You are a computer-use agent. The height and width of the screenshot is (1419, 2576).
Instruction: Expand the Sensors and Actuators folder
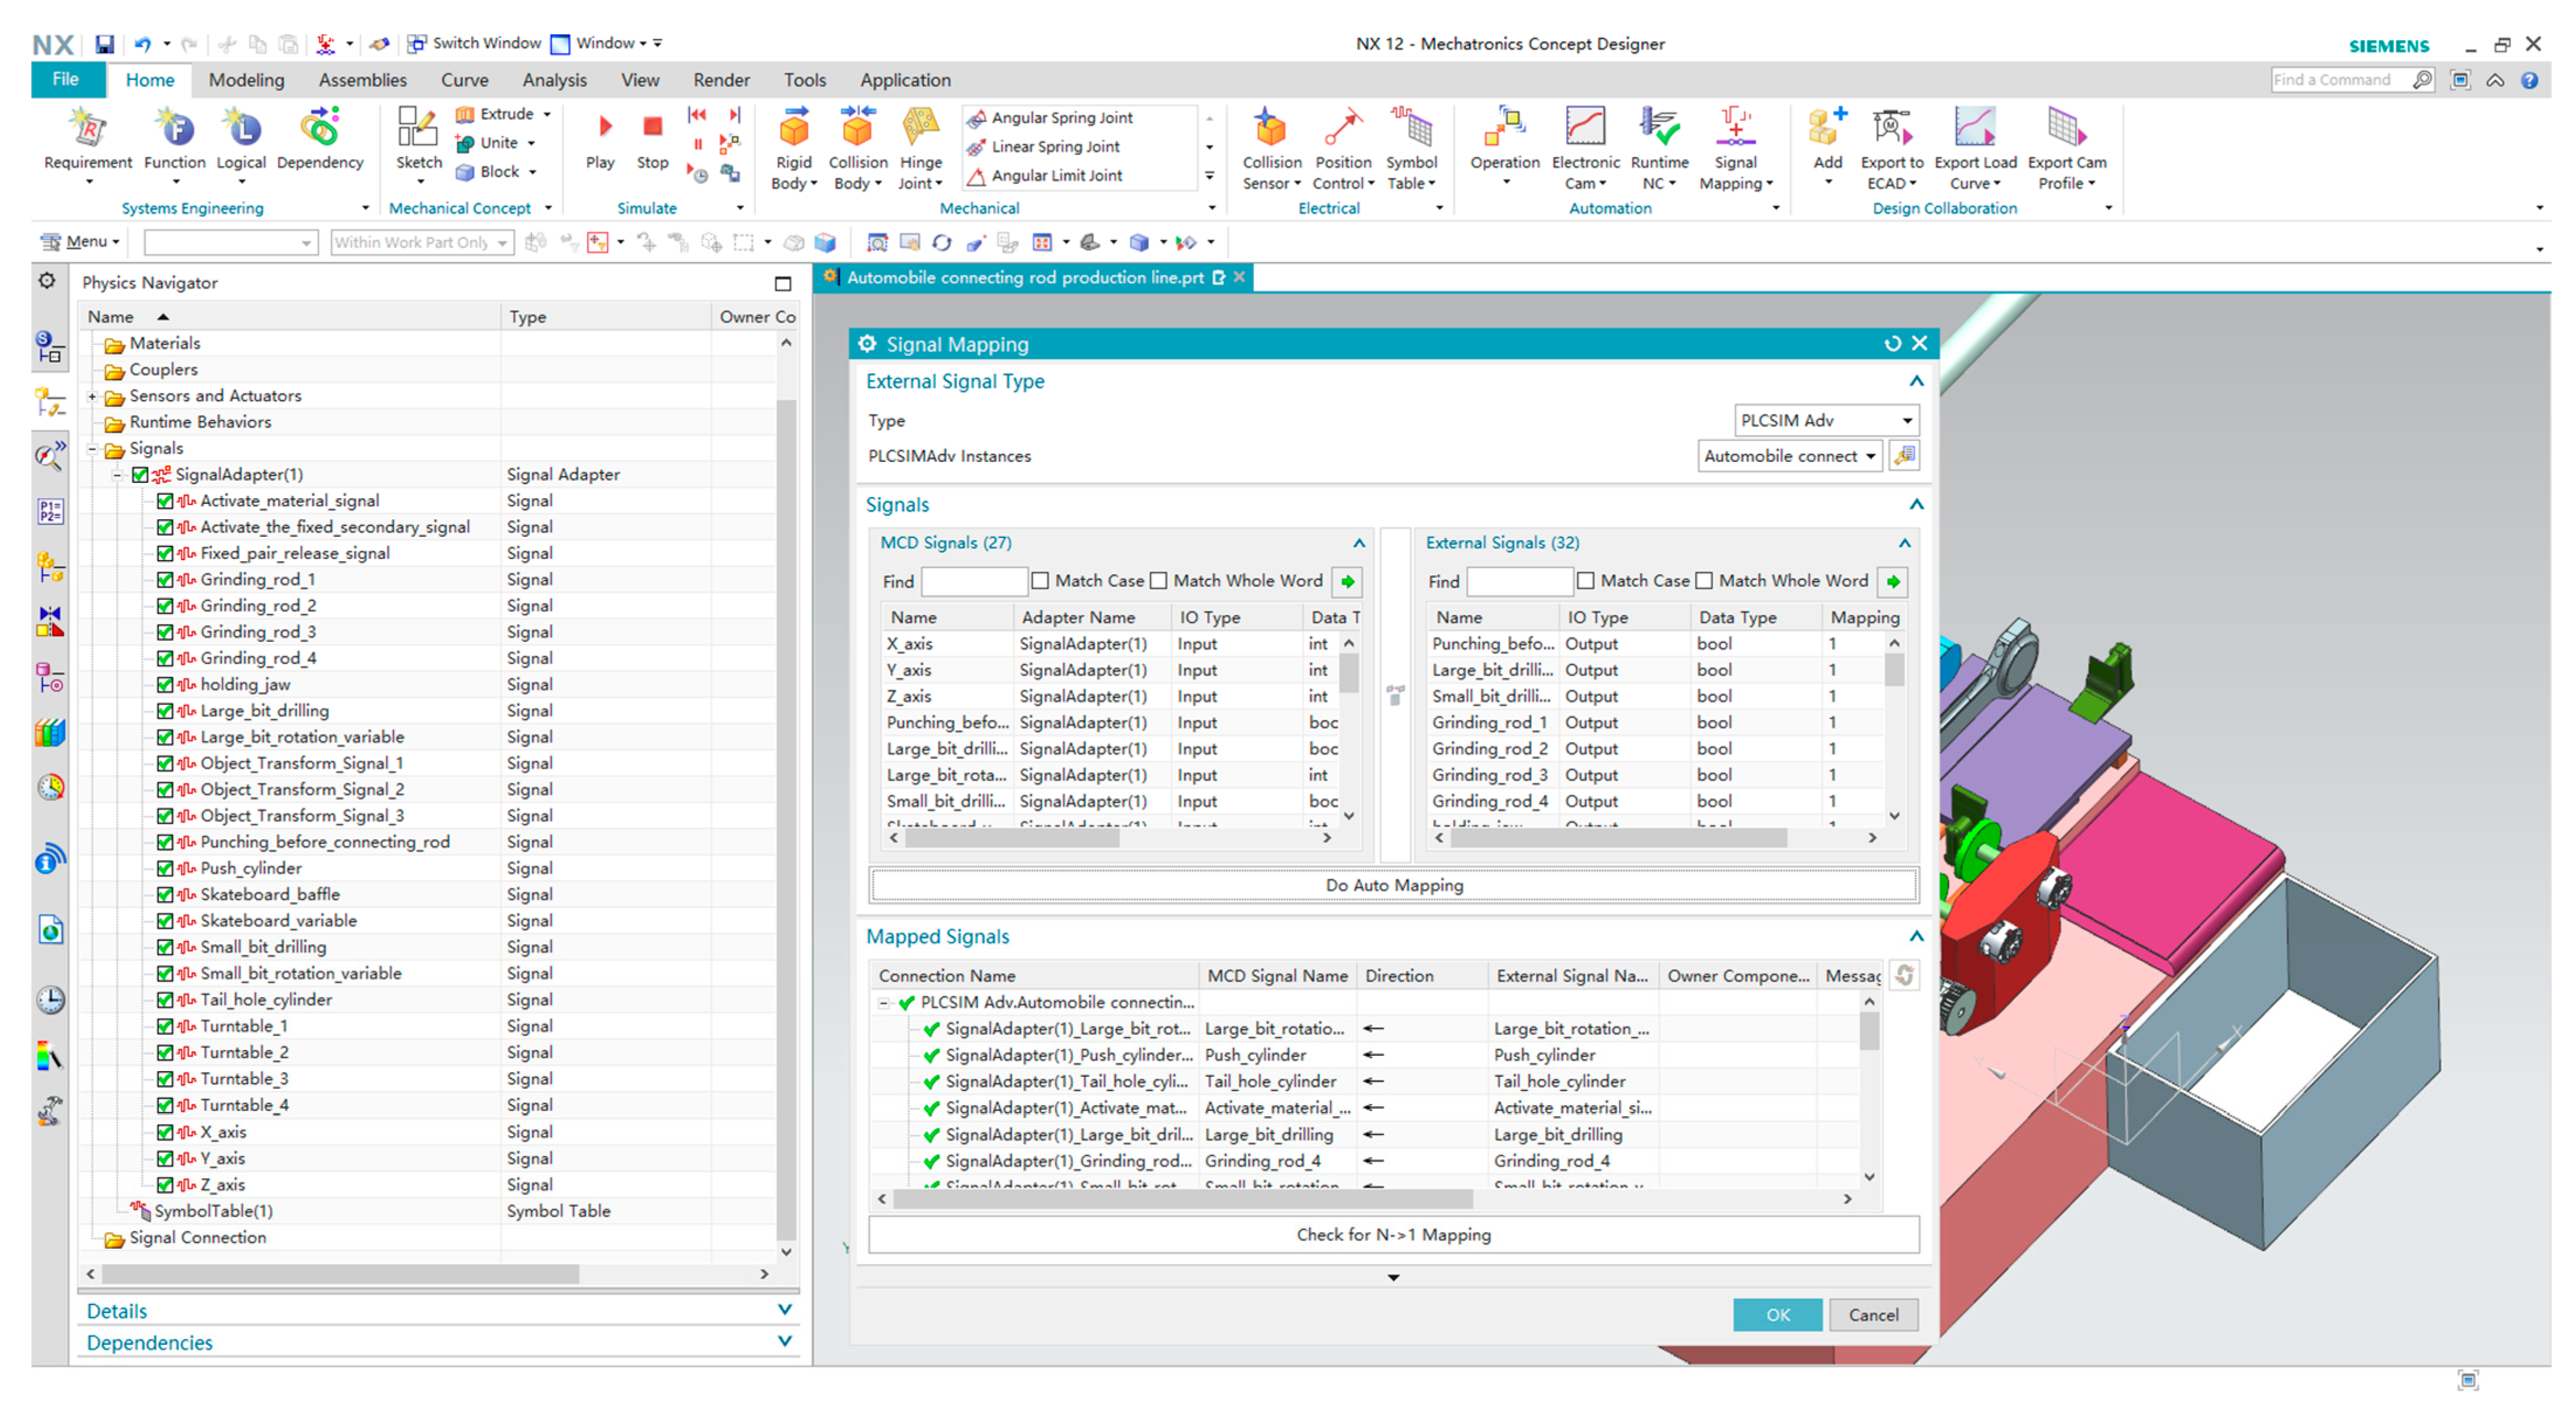pos(93,396)
